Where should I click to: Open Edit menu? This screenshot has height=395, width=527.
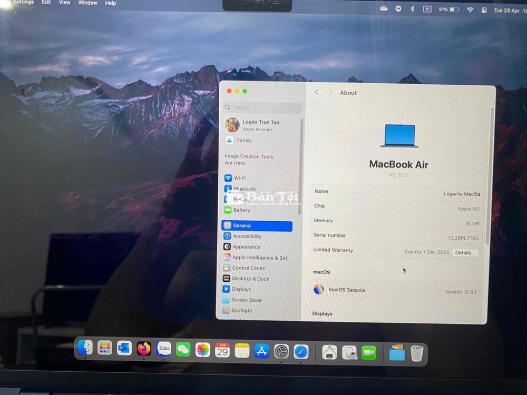point(46,2)
